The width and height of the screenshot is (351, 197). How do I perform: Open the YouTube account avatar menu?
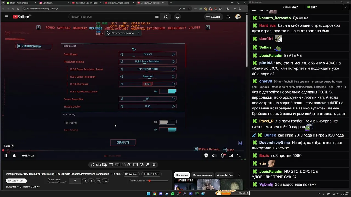tap(238, 17)
